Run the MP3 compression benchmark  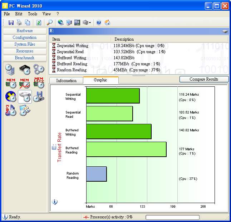(11, 110)
